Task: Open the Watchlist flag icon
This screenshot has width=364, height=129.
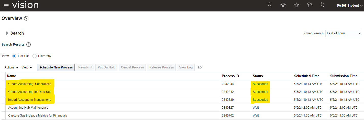Action: coord(310,5)
